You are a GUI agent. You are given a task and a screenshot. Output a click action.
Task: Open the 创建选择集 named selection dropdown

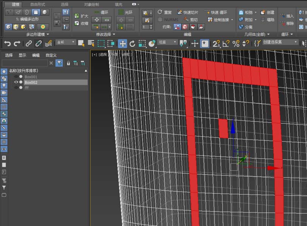click(281, 43)
